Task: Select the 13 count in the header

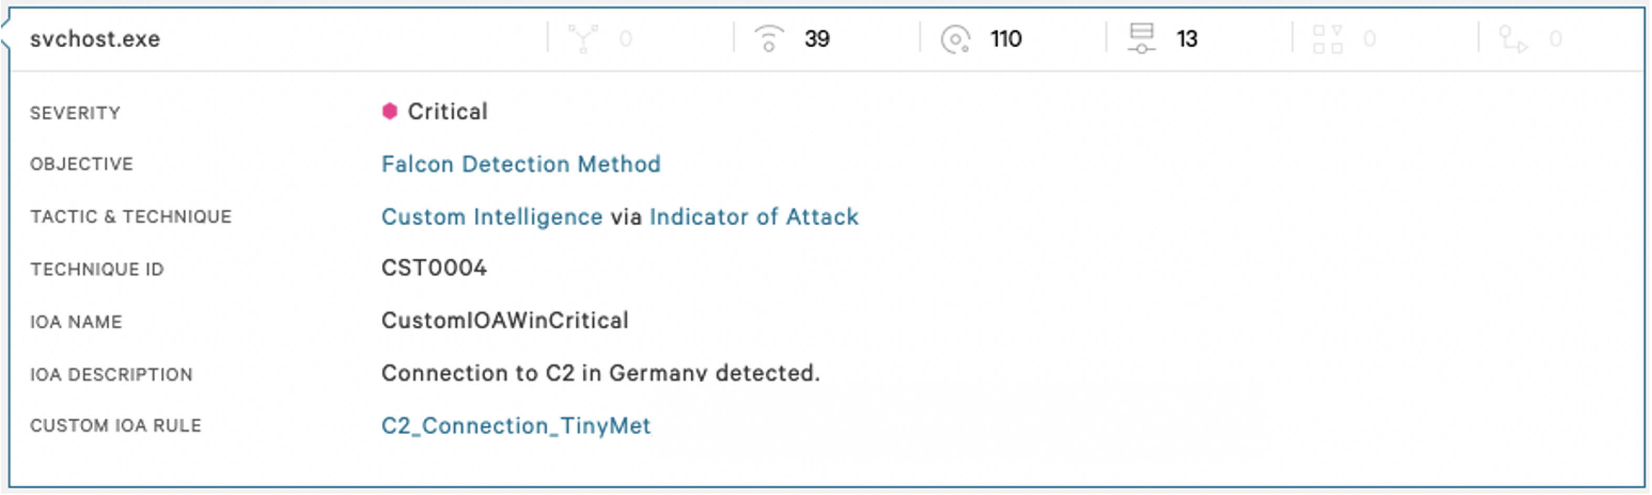Action: tap(1186, 39)
